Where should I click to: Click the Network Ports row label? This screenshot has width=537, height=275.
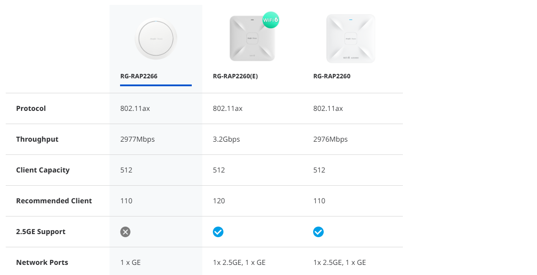[42, 262]
